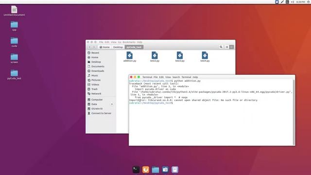Open the Terminal window's leftmost Terminal menu
The height and width of the screenshot is (175, 311).
click(x=147, y=77)
